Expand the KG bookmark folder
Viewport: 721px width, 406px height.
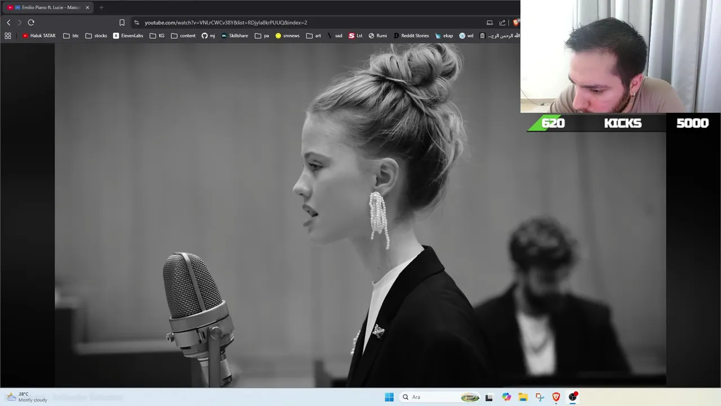tap(157, 36)
